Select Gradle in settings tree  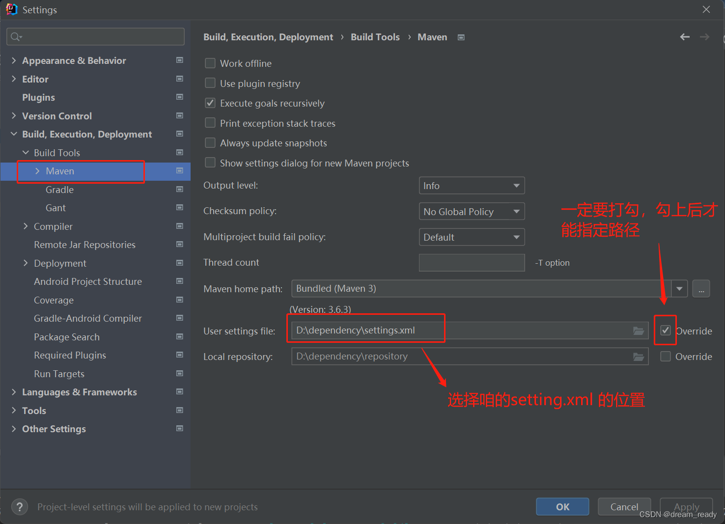(x=59, y=190)
